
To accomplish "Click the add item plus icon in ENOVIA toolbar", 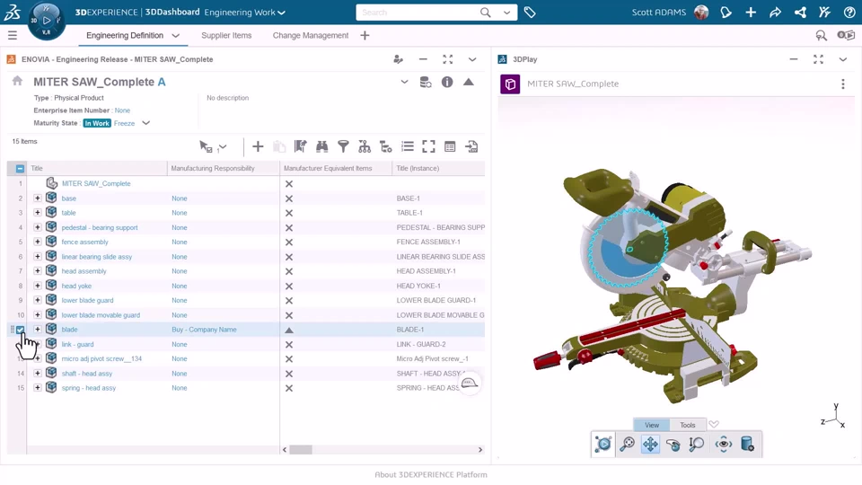I will [258, 146].
